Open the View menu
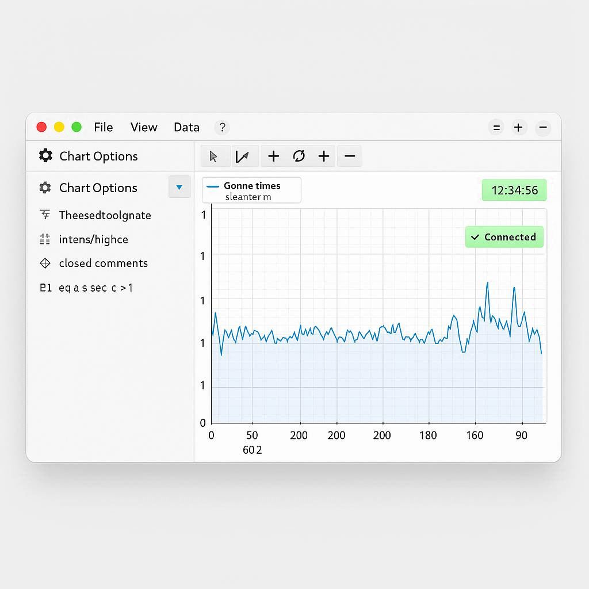 click(x=144, y=128)
